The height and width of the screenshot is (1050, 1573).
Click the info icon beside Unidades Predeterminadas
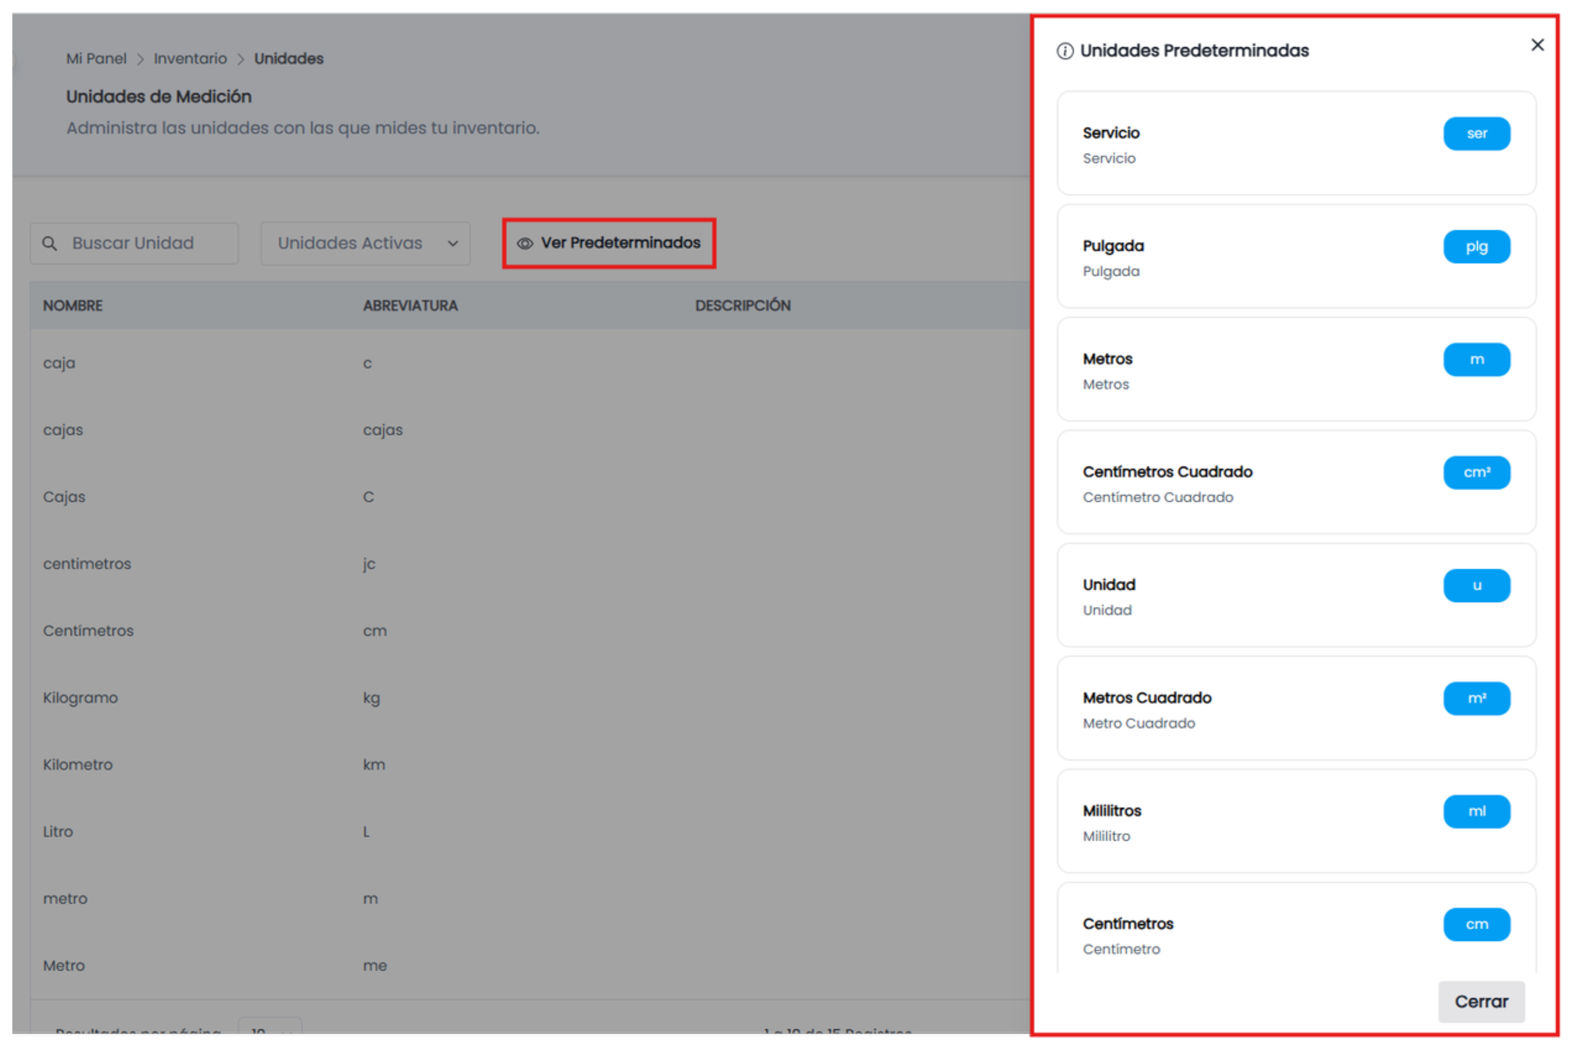[x=1065, y=51]
